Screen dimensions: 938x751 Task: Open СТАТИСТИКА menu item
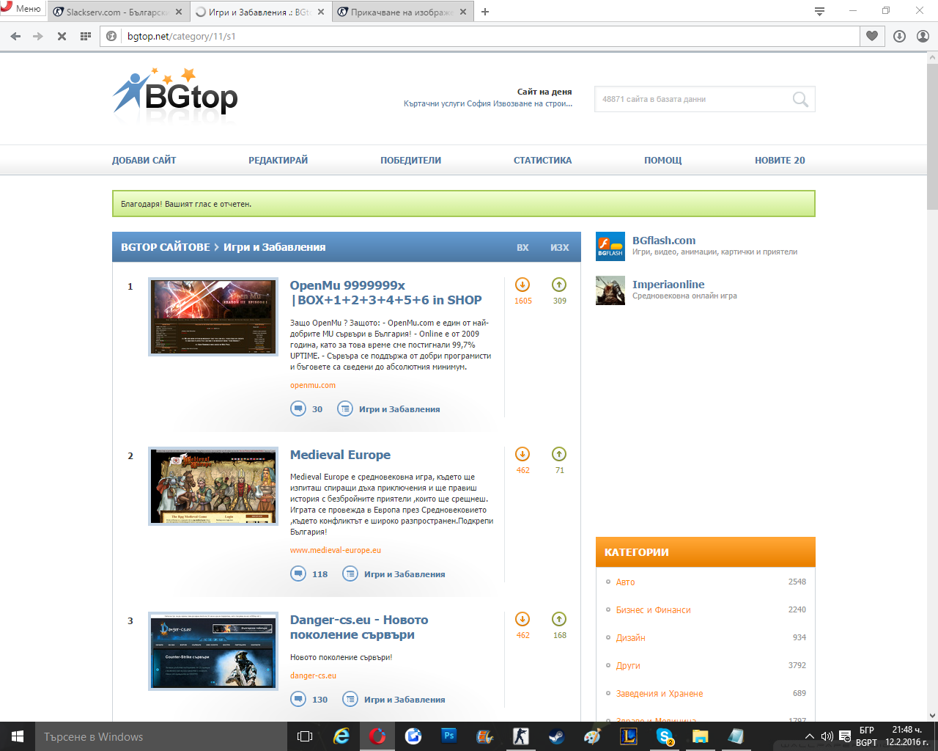542,160
